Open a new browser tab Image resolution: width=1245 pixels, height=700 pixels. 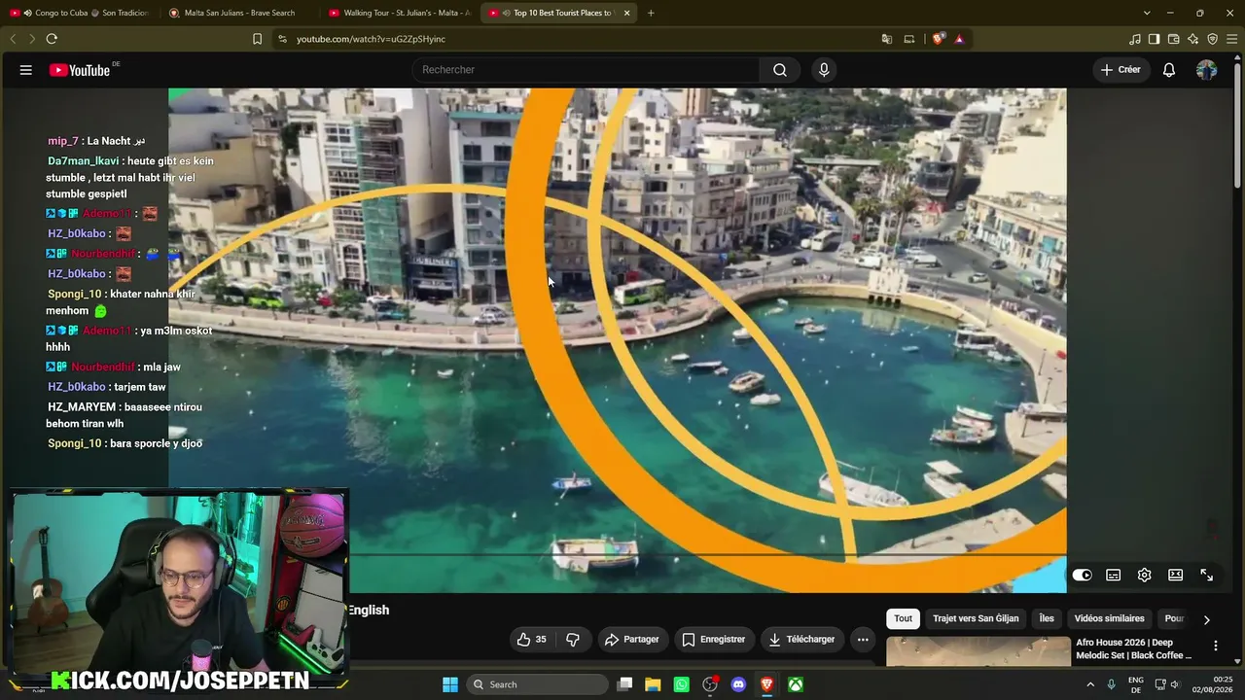pos(651,13)
